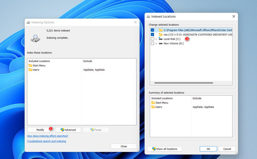Open 'Troubleshoot search and indexing' link
The height and width of the screenshot is (159, 257).
(46, 141)
